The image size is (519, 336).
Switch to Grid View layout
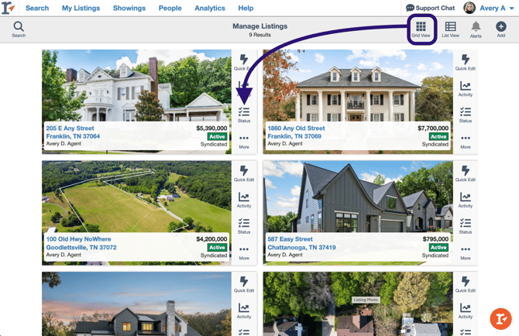(x=421, y=29)
